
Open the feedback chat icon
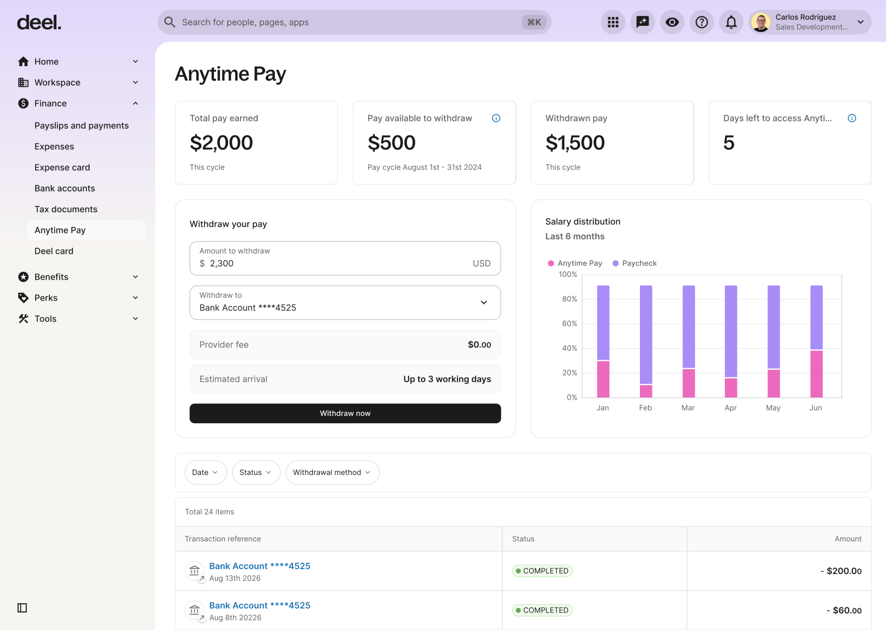(642, 22)
